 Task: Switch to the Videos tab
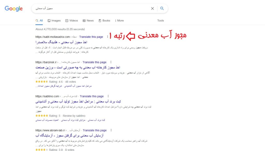pos(72,21)
